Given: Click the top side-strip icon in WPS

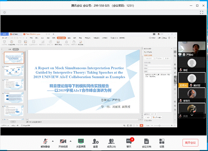Looking at the screenshot, I should click(175, 52).
